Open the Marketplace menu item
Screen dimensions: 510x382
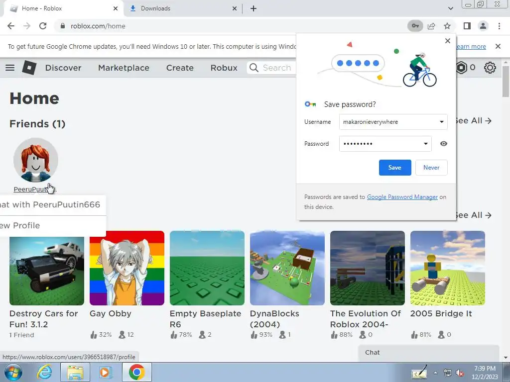pyautogui.click(x=124, y=68)
